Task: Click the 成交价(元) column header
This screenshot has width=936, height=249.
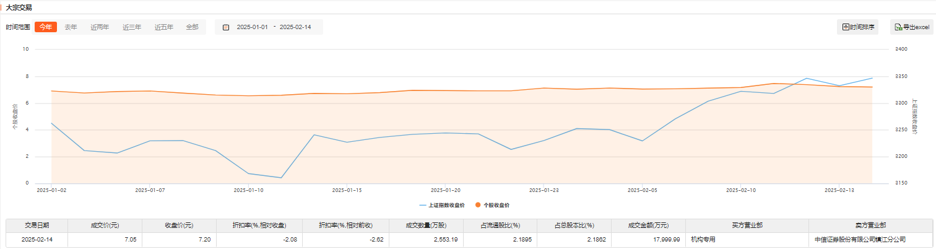Action: click(105, 225)
